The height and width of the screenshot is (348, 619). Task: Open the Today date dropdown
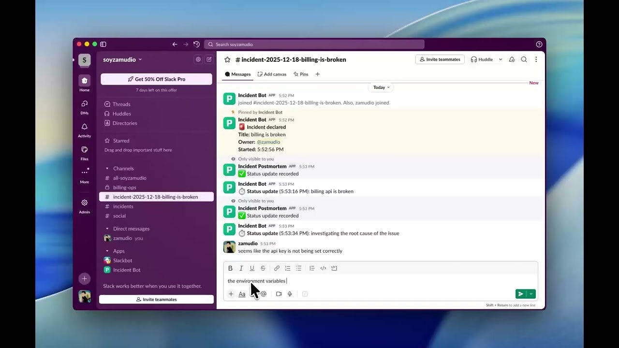[x=381, y=87]
